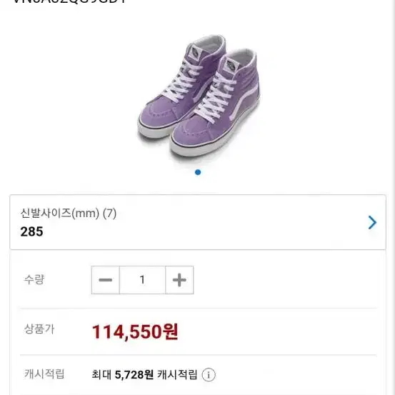Screen dimensions: 395x395
Task: Tap the partially visible product code at top
Action: tap(69, 1)
